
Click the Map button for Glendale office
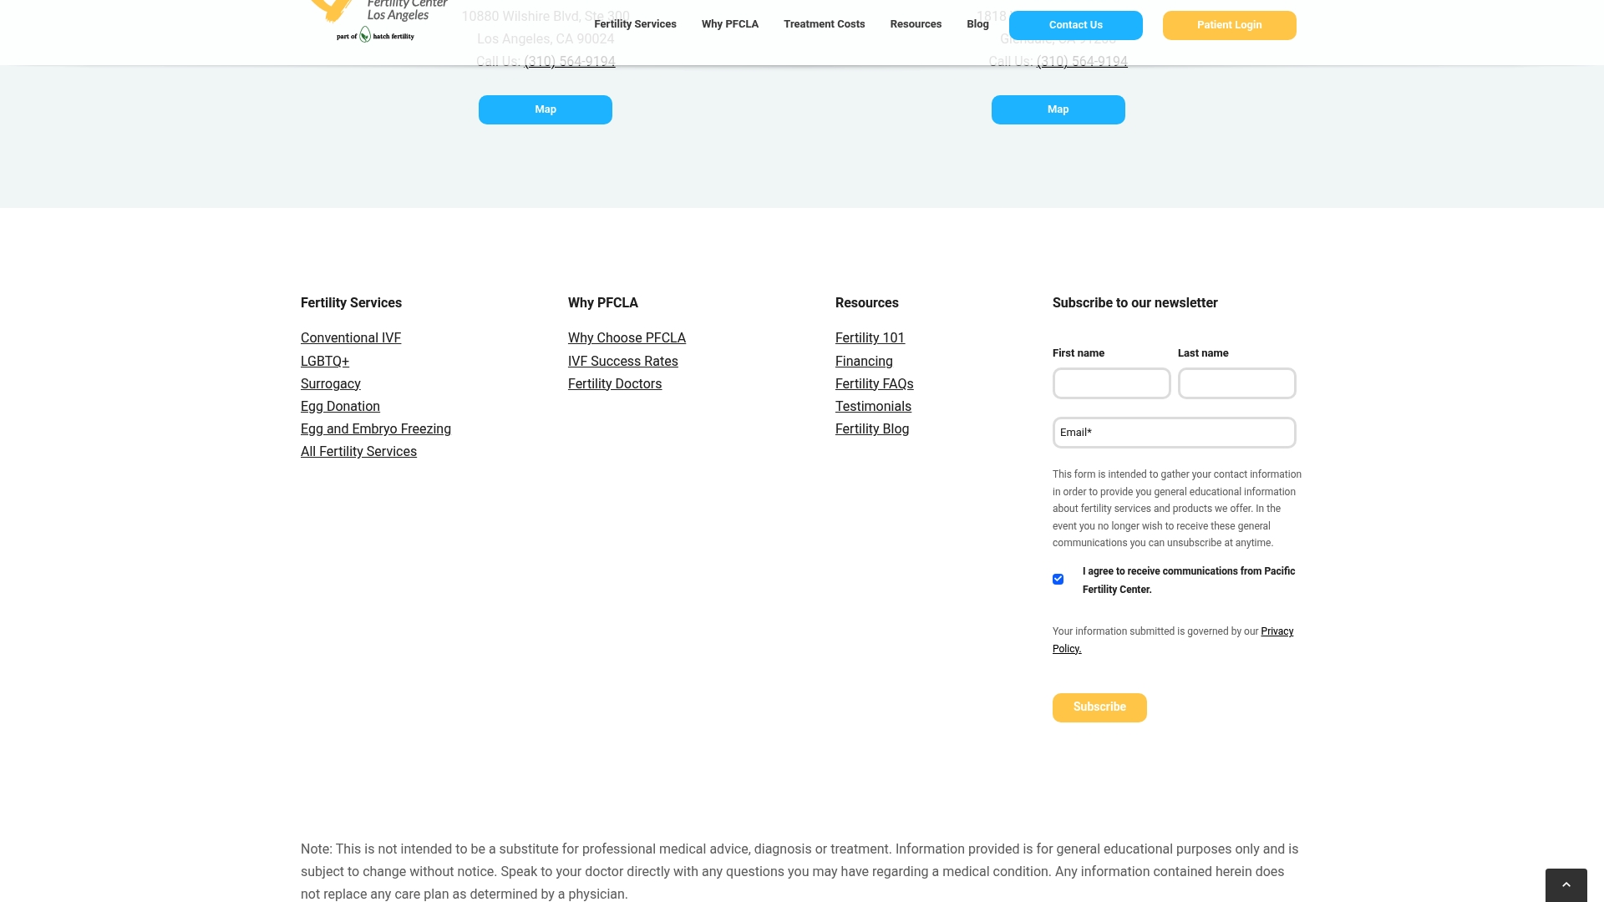point(1058,109)
